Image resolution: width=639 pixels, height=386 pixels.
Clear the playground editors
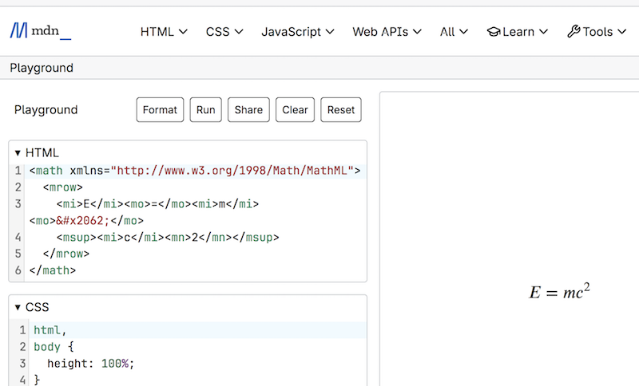pos(295,110)
